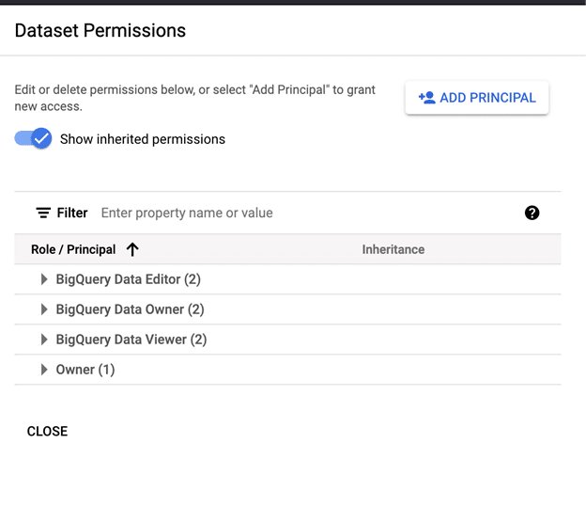The image size is (586, 522).
Task: Click the CLOSE button
Action: [x=47, y=432]
